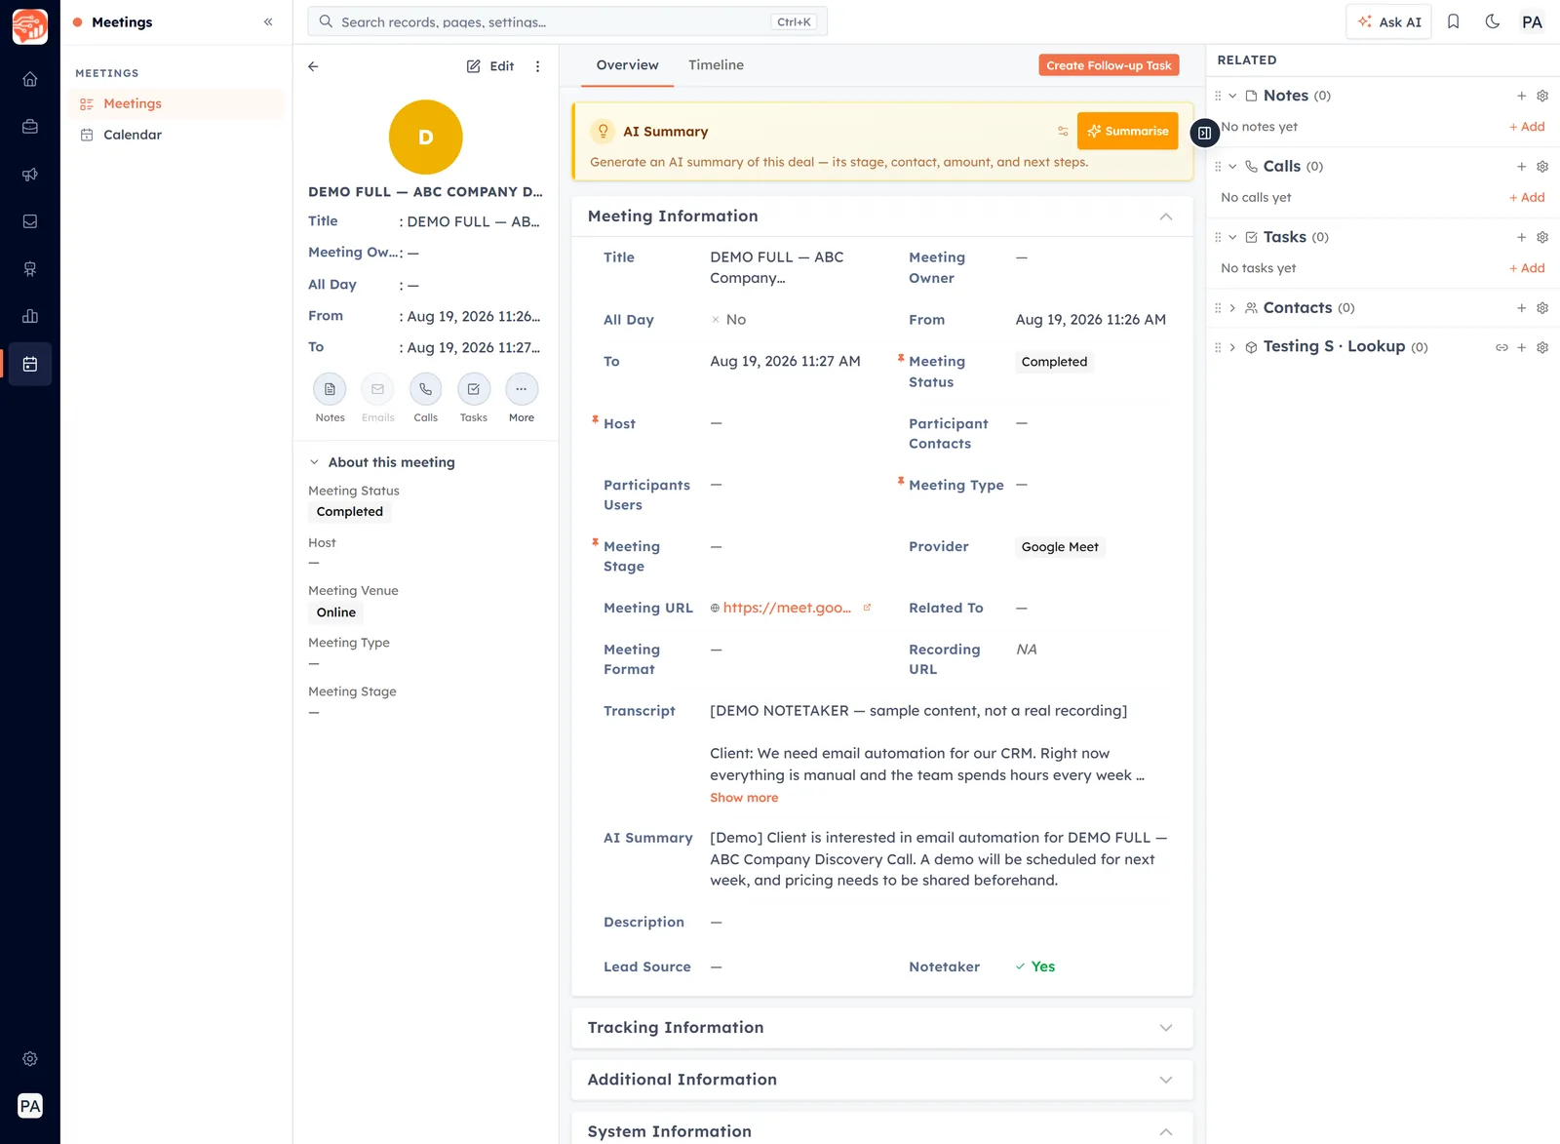The image size is (1560, 1144).
Task: Open the three-dot record options menu
Action: coord(537,66)
